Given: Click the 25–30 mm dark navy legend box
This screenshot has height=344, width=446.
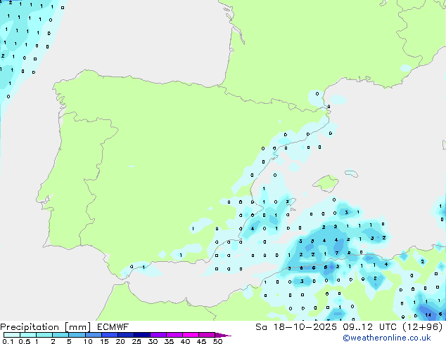Looking at the screenshot, I should coord(142,335).
